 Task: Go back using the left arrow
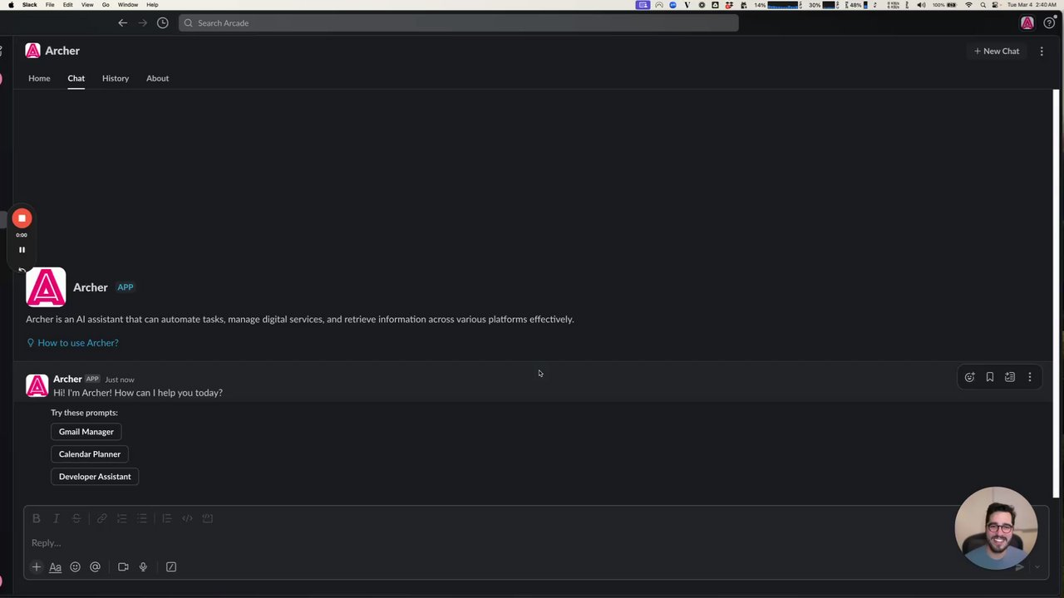point(122,23)
